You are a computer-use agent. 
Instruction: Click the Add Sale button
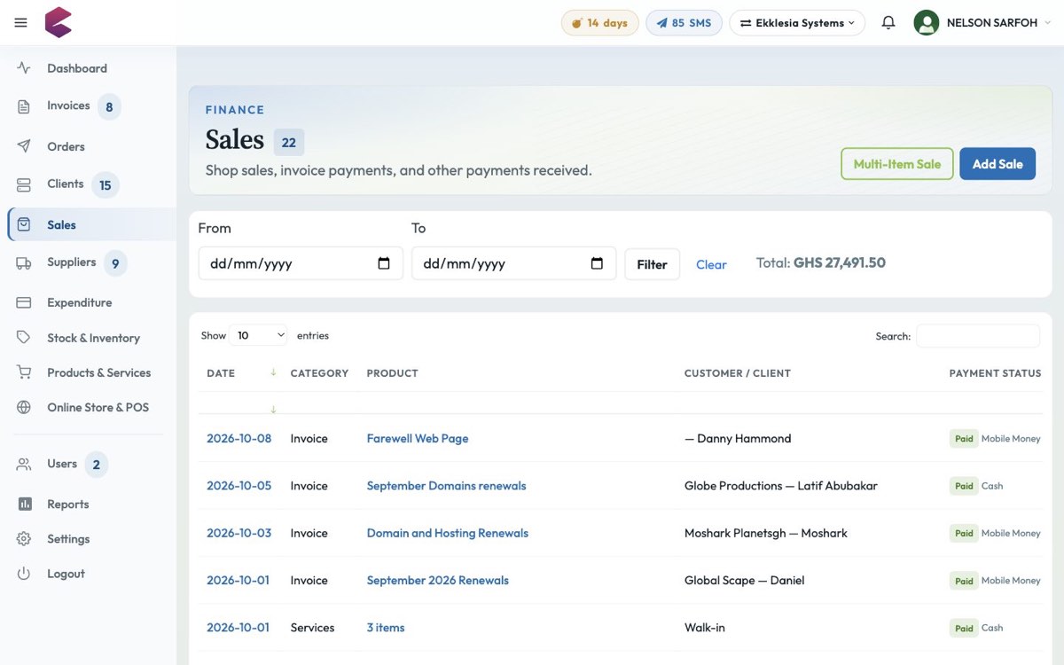point(997,164)
